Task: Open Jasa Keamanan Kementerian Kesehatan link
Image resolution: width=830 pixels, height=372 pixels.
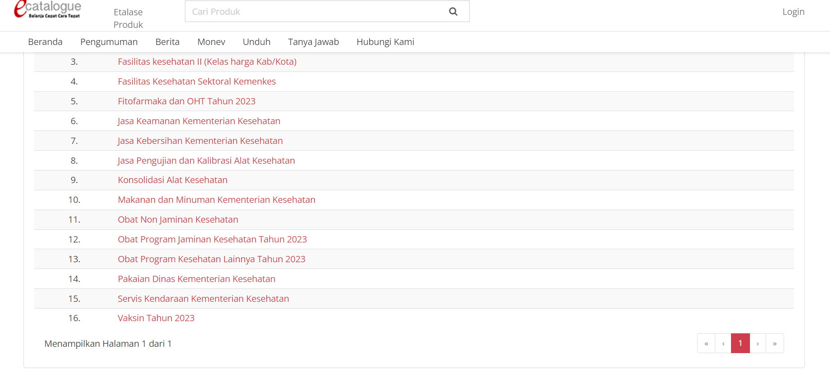Action: click(199, 121)
